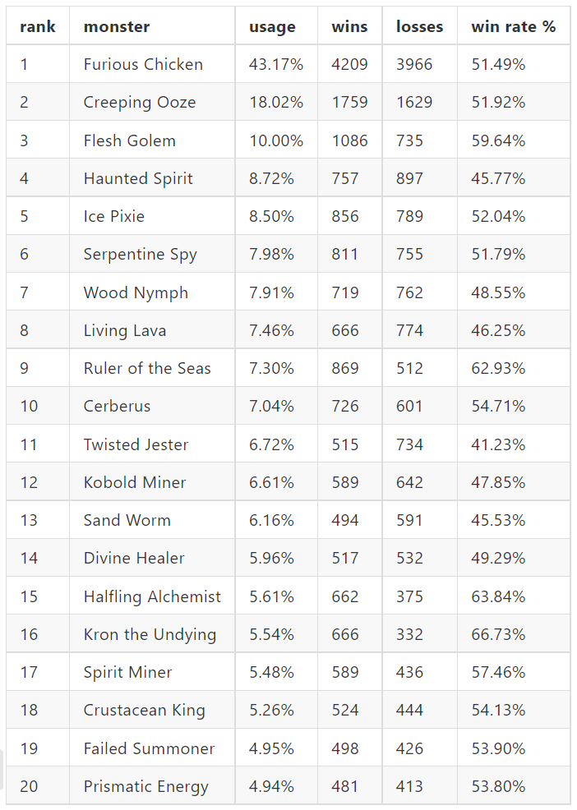The height and width of the screenshot is (810, 577).
Task: Click the 'rank' column header
Action: click(38, 26)
